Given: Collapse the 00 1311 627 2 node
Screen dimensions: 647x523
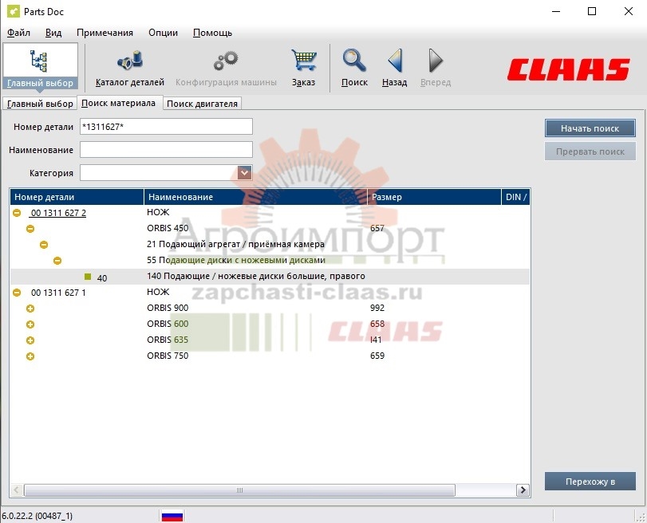Looking at the screenshot, I should pyautogui.click(x=17, y=213).
